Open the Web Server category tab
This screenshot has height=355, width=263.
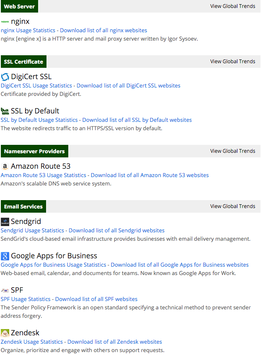point(20,6)
